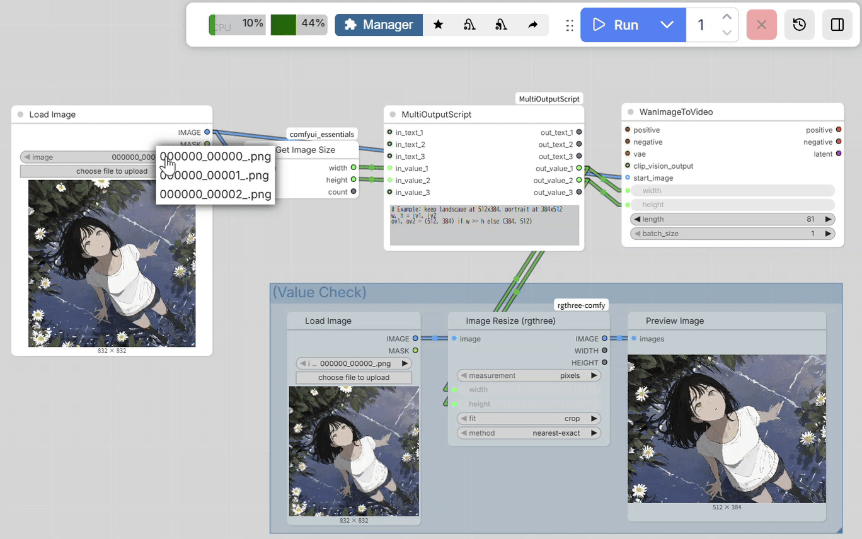862x539 pixels.
Task: Collapse the WanImageToVideo node via its title dot
Action: (x=630, y=112)
